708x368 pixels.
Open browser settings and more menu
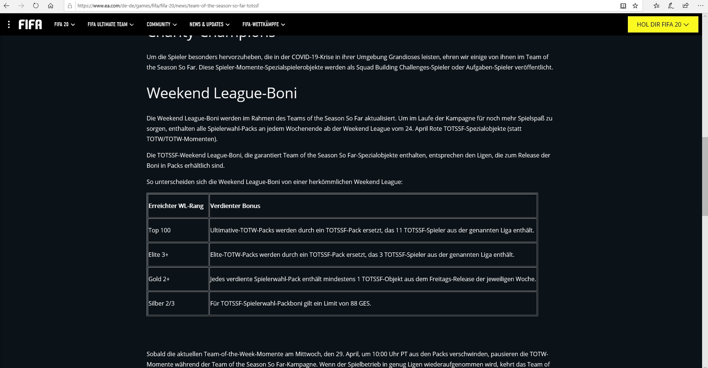[700, 6]
